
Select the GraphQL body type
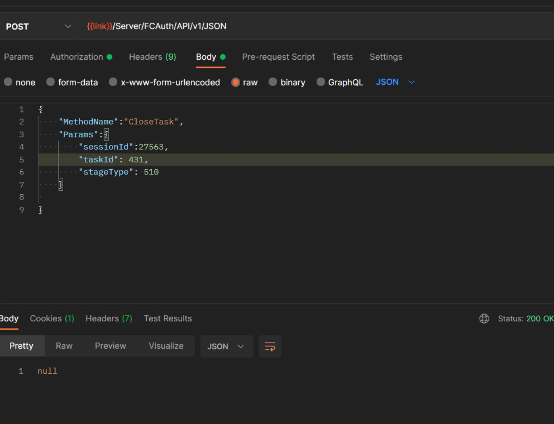point(340,82)
